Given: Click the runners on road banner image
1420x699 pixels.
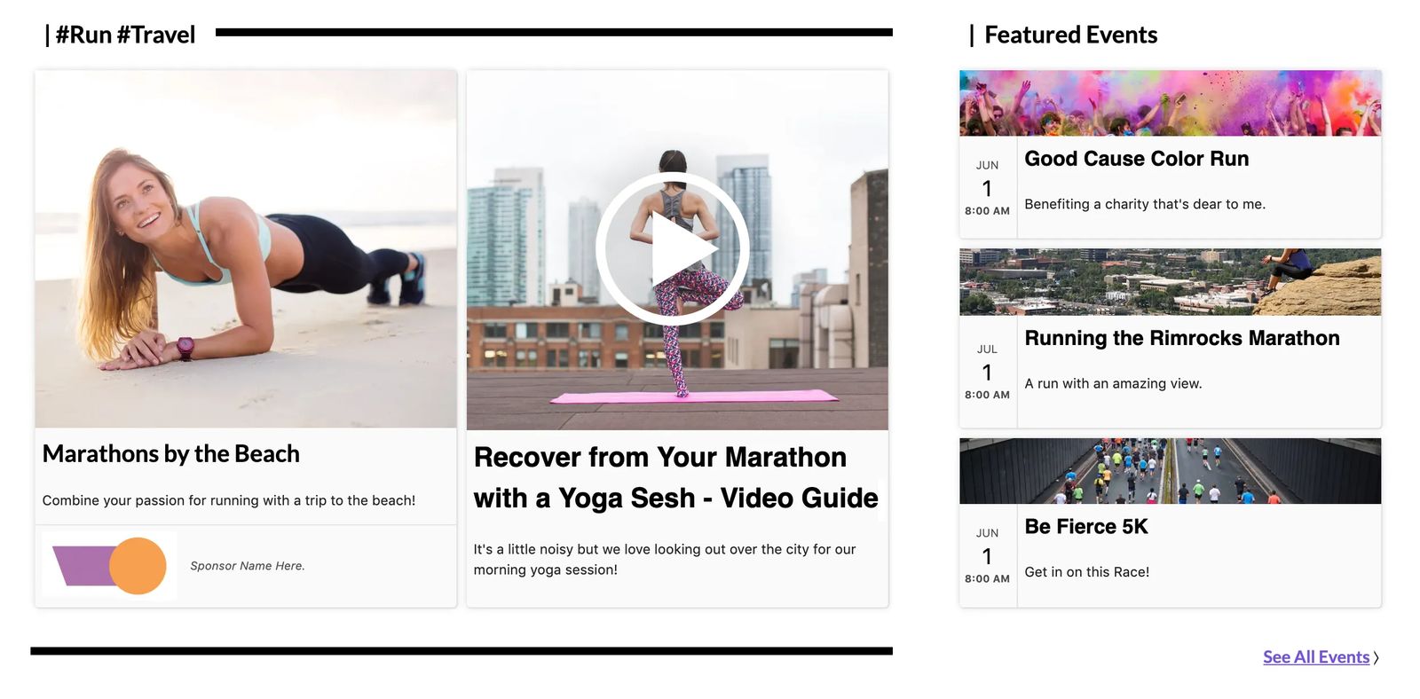Looking at the screenshot, I should click(x=1170, y=471).
